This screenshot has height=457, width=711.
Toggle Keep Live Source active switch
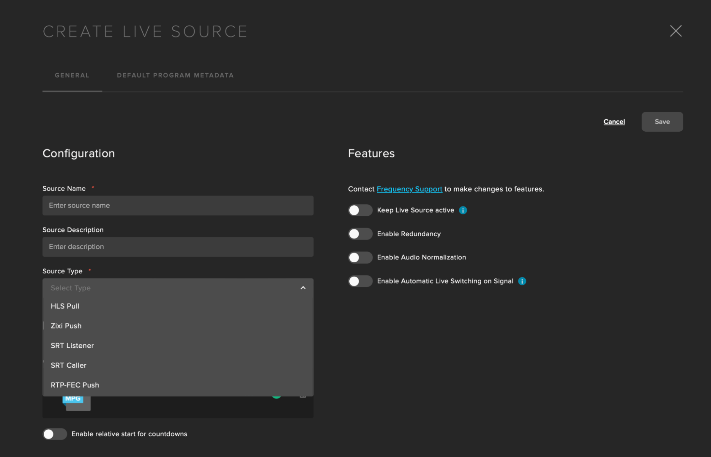coord(360,210)
